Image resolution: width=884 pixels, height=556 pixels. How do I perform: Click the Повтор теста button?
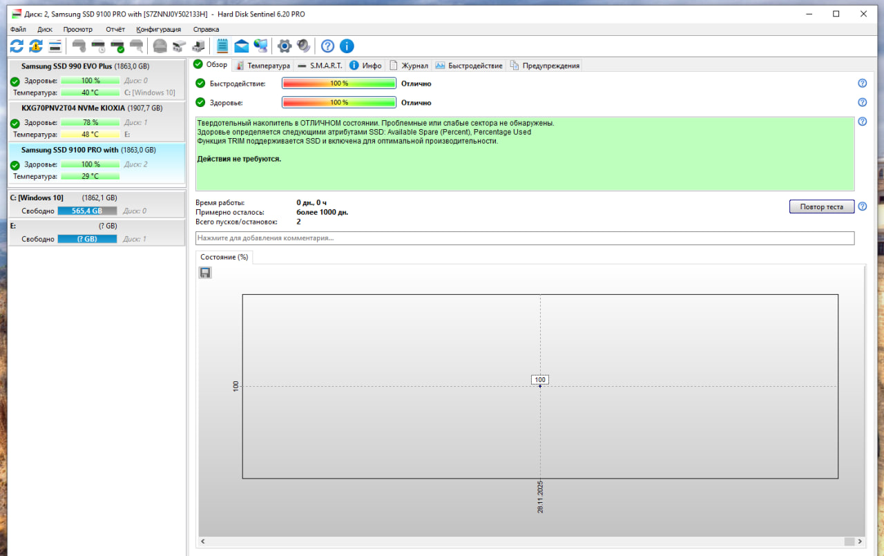coord(822,207)
